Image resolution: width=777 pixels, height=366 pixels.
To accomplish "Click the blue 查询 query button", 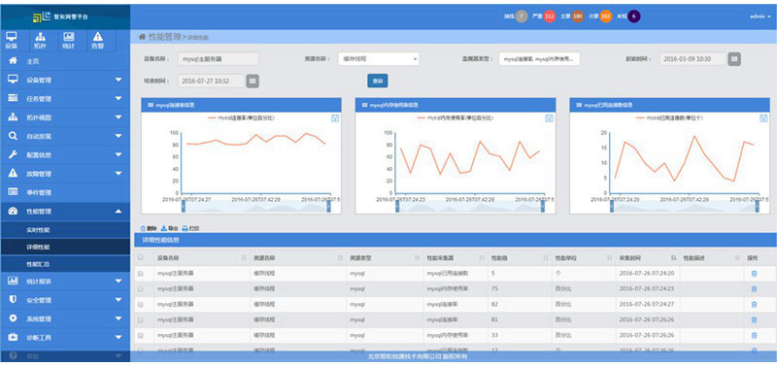I will [378, 81].
